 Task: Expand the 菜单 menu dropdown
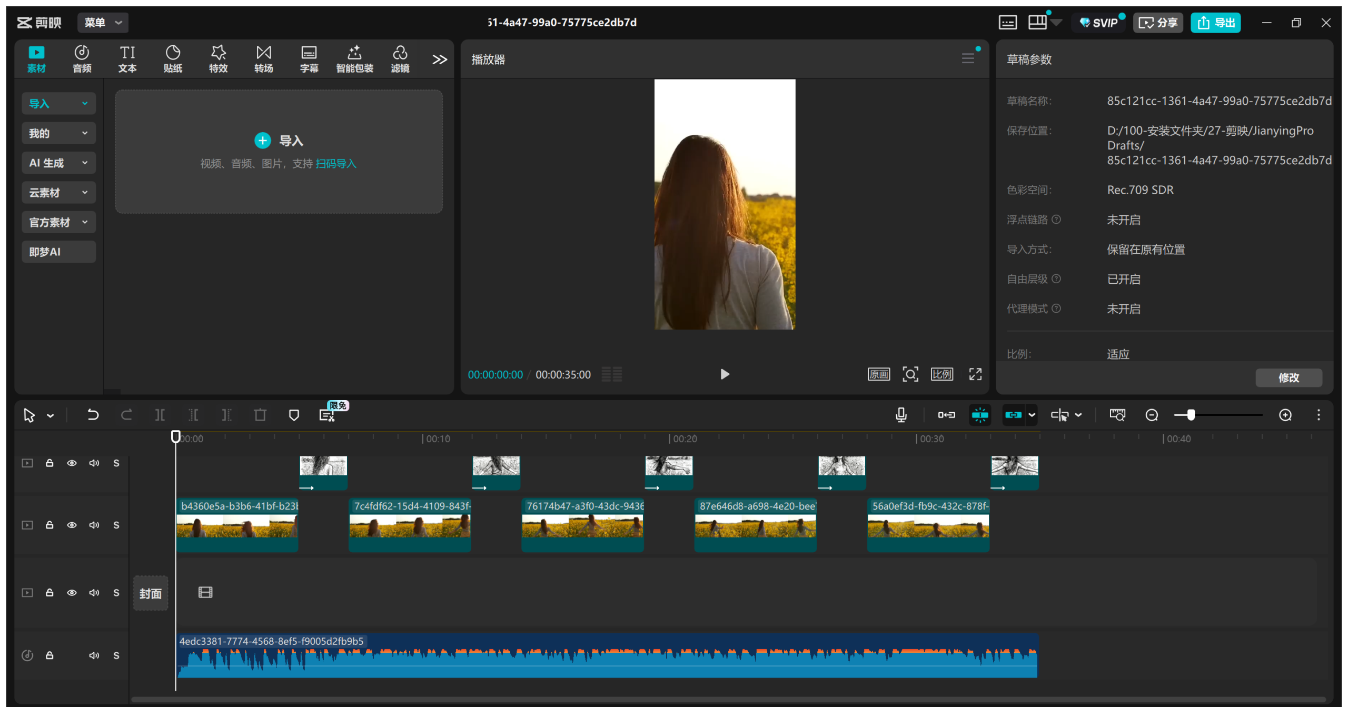tap(103, 23)
